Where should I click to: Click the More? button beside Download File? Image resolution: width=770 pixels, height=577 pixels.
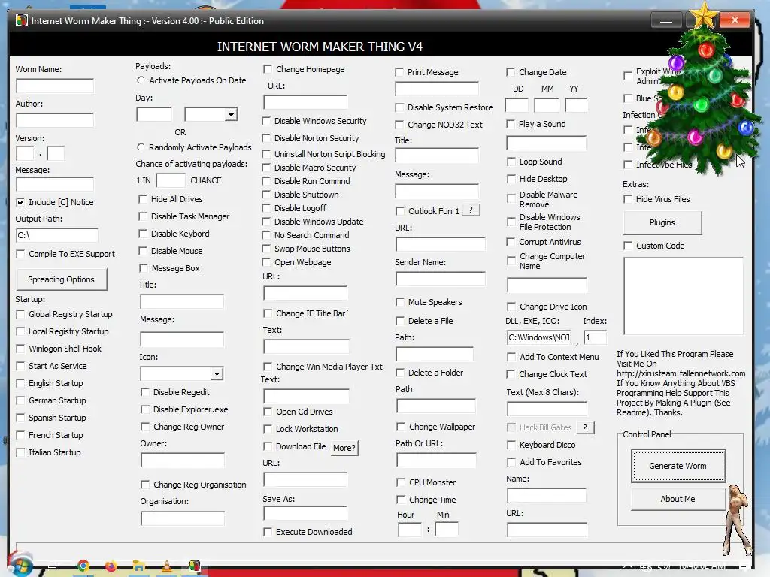tap(344, 448)
